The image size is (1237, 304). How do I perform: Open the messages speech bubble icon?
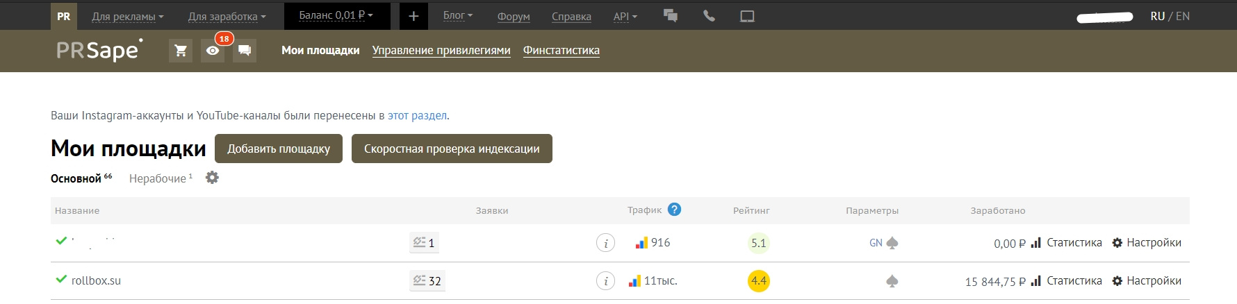[x=245, y=51]
